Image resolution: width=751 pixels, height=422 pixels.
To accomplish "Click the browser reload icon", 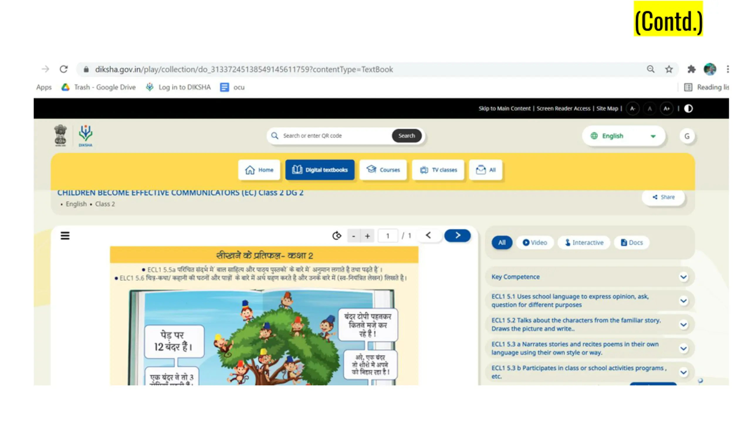I will point(64,69).
